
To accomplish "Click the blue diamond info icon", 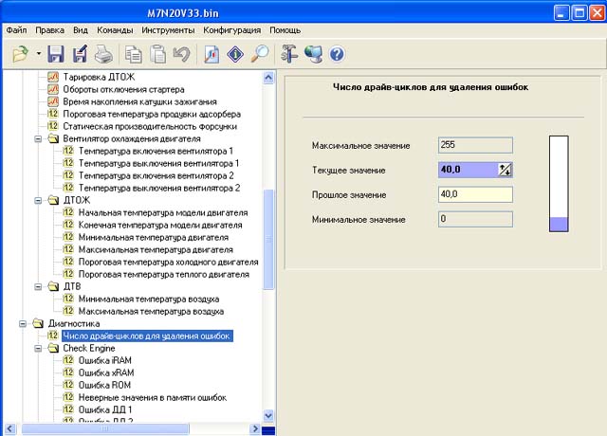I will (235, 54).
